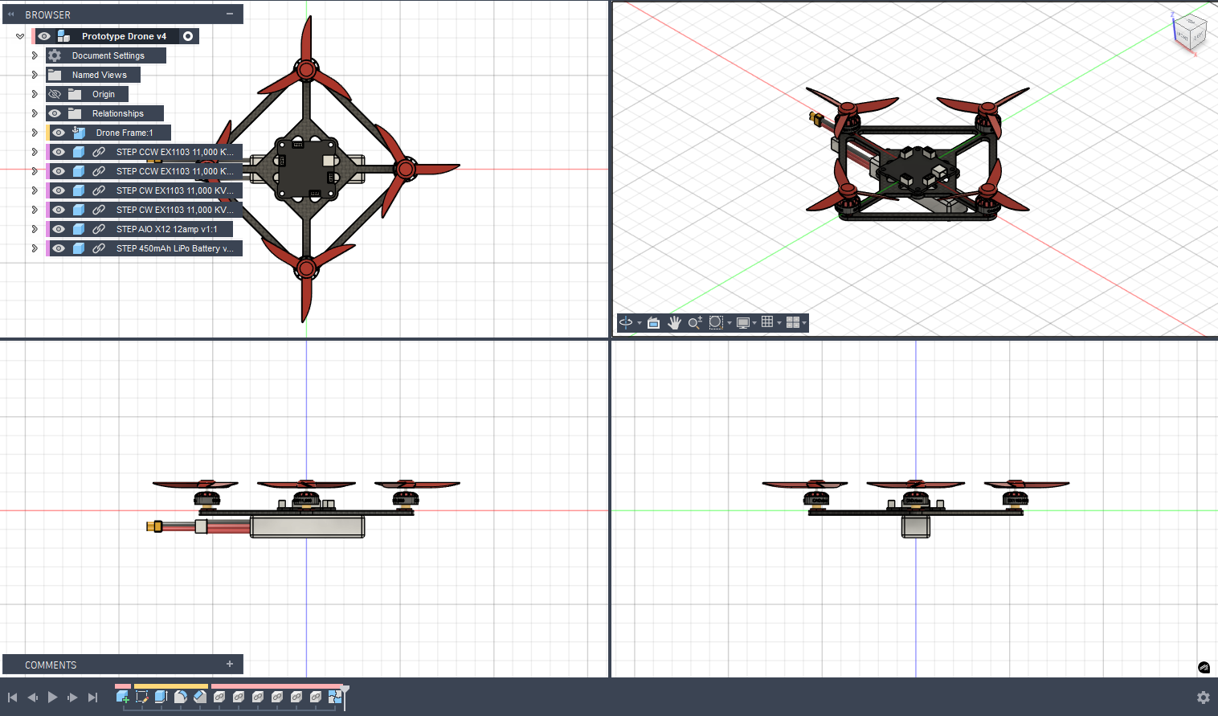This screenshot has height=716, width=1218.
Task: Expand the Named Views folder
Action: coord(35,75)
